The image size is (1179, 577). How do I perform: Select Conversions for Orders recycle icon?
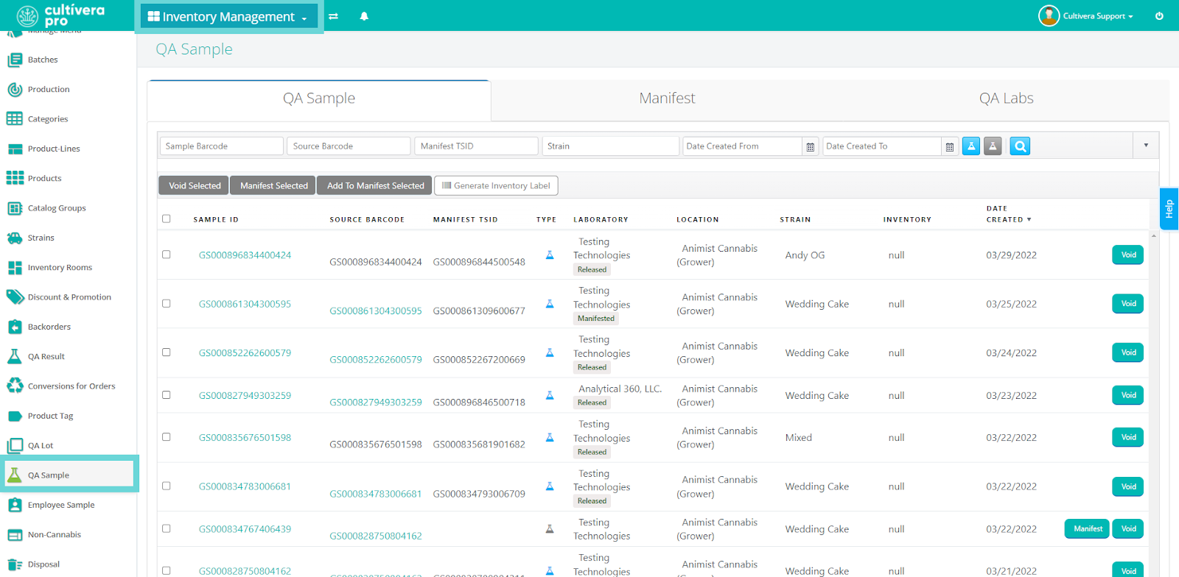(x=15, y=386)
